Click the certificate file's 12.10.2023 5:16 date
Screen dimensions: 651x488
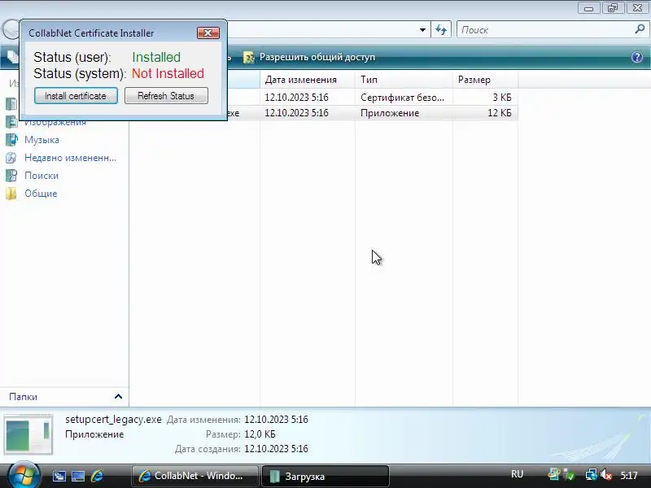296,98
